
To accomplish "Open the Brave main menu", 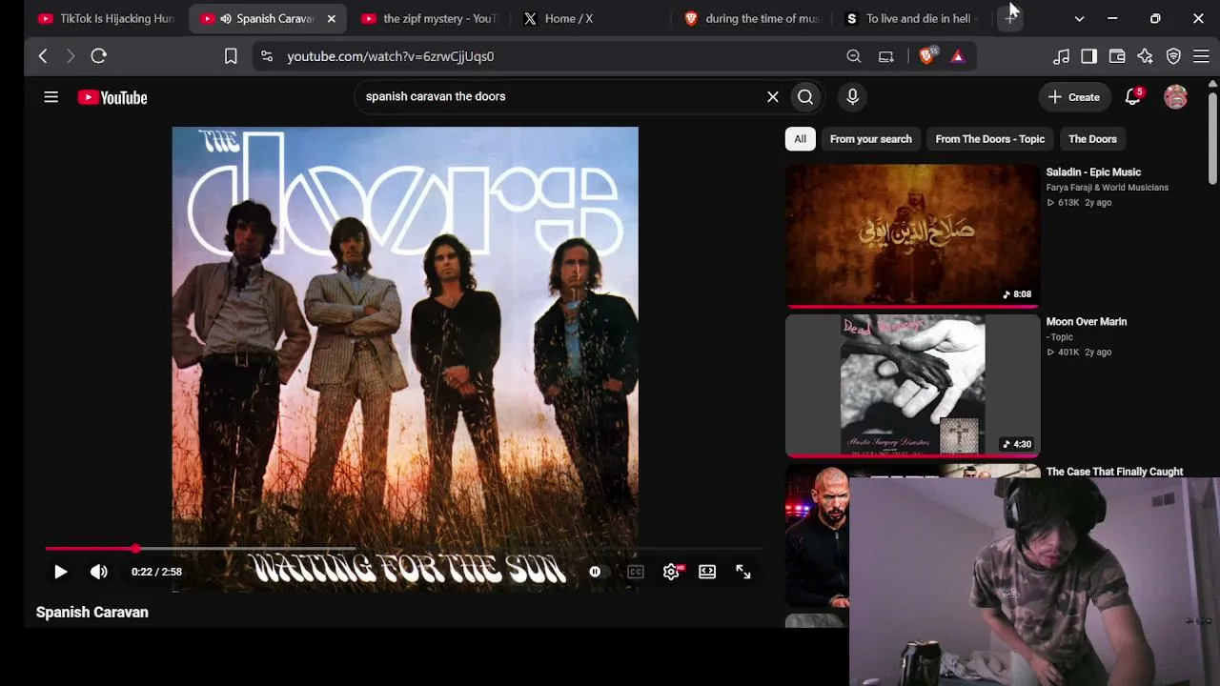I will (x=1201, y=56).
